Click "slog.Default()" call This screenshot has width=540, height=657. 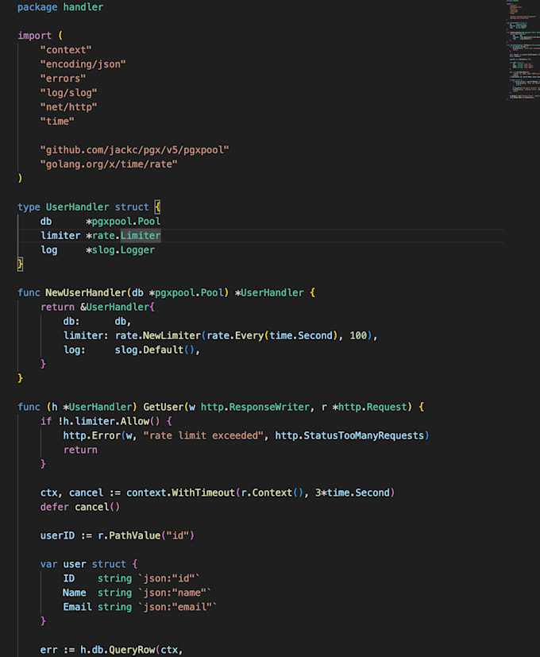tap(155, 350)
